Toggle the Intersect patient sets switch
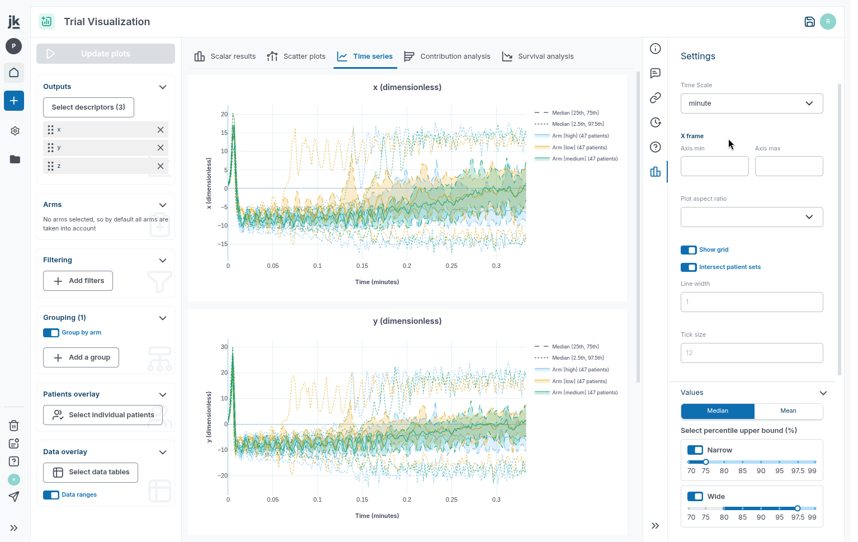The height and width of the screenshot is (542, 858). [x=689, y=267]
